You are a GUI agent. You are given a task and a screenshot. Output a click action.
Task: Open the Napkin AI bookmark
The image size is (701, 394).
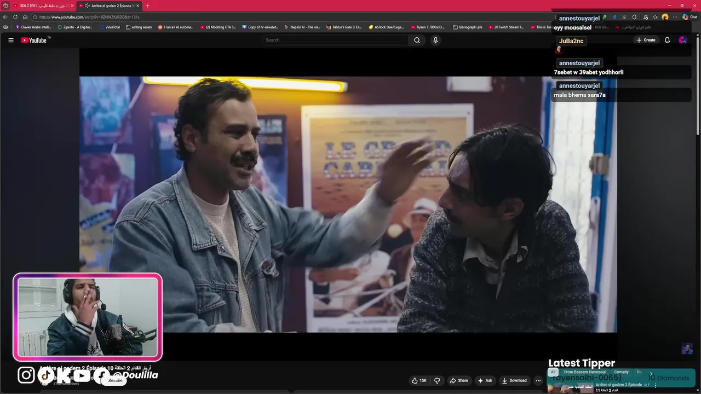coord(302,27)
